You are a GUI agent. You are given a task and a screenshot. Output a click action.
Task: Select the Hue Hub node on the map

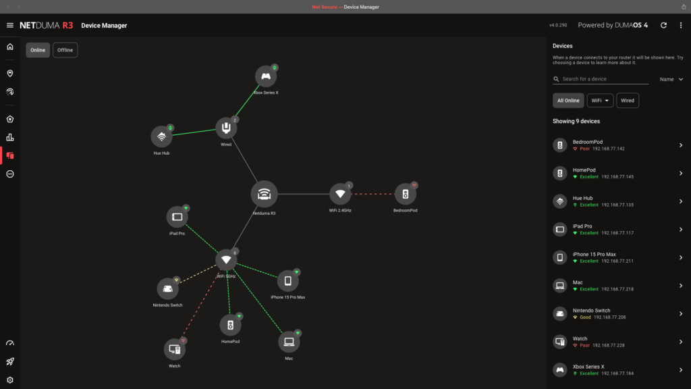click(x=161, y=136)
